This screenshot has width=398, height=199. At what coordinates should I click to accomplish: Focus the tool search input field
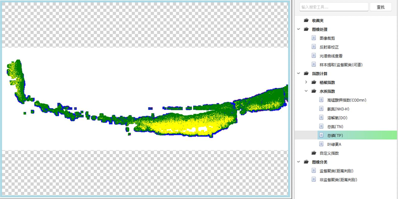click(332, 7)
